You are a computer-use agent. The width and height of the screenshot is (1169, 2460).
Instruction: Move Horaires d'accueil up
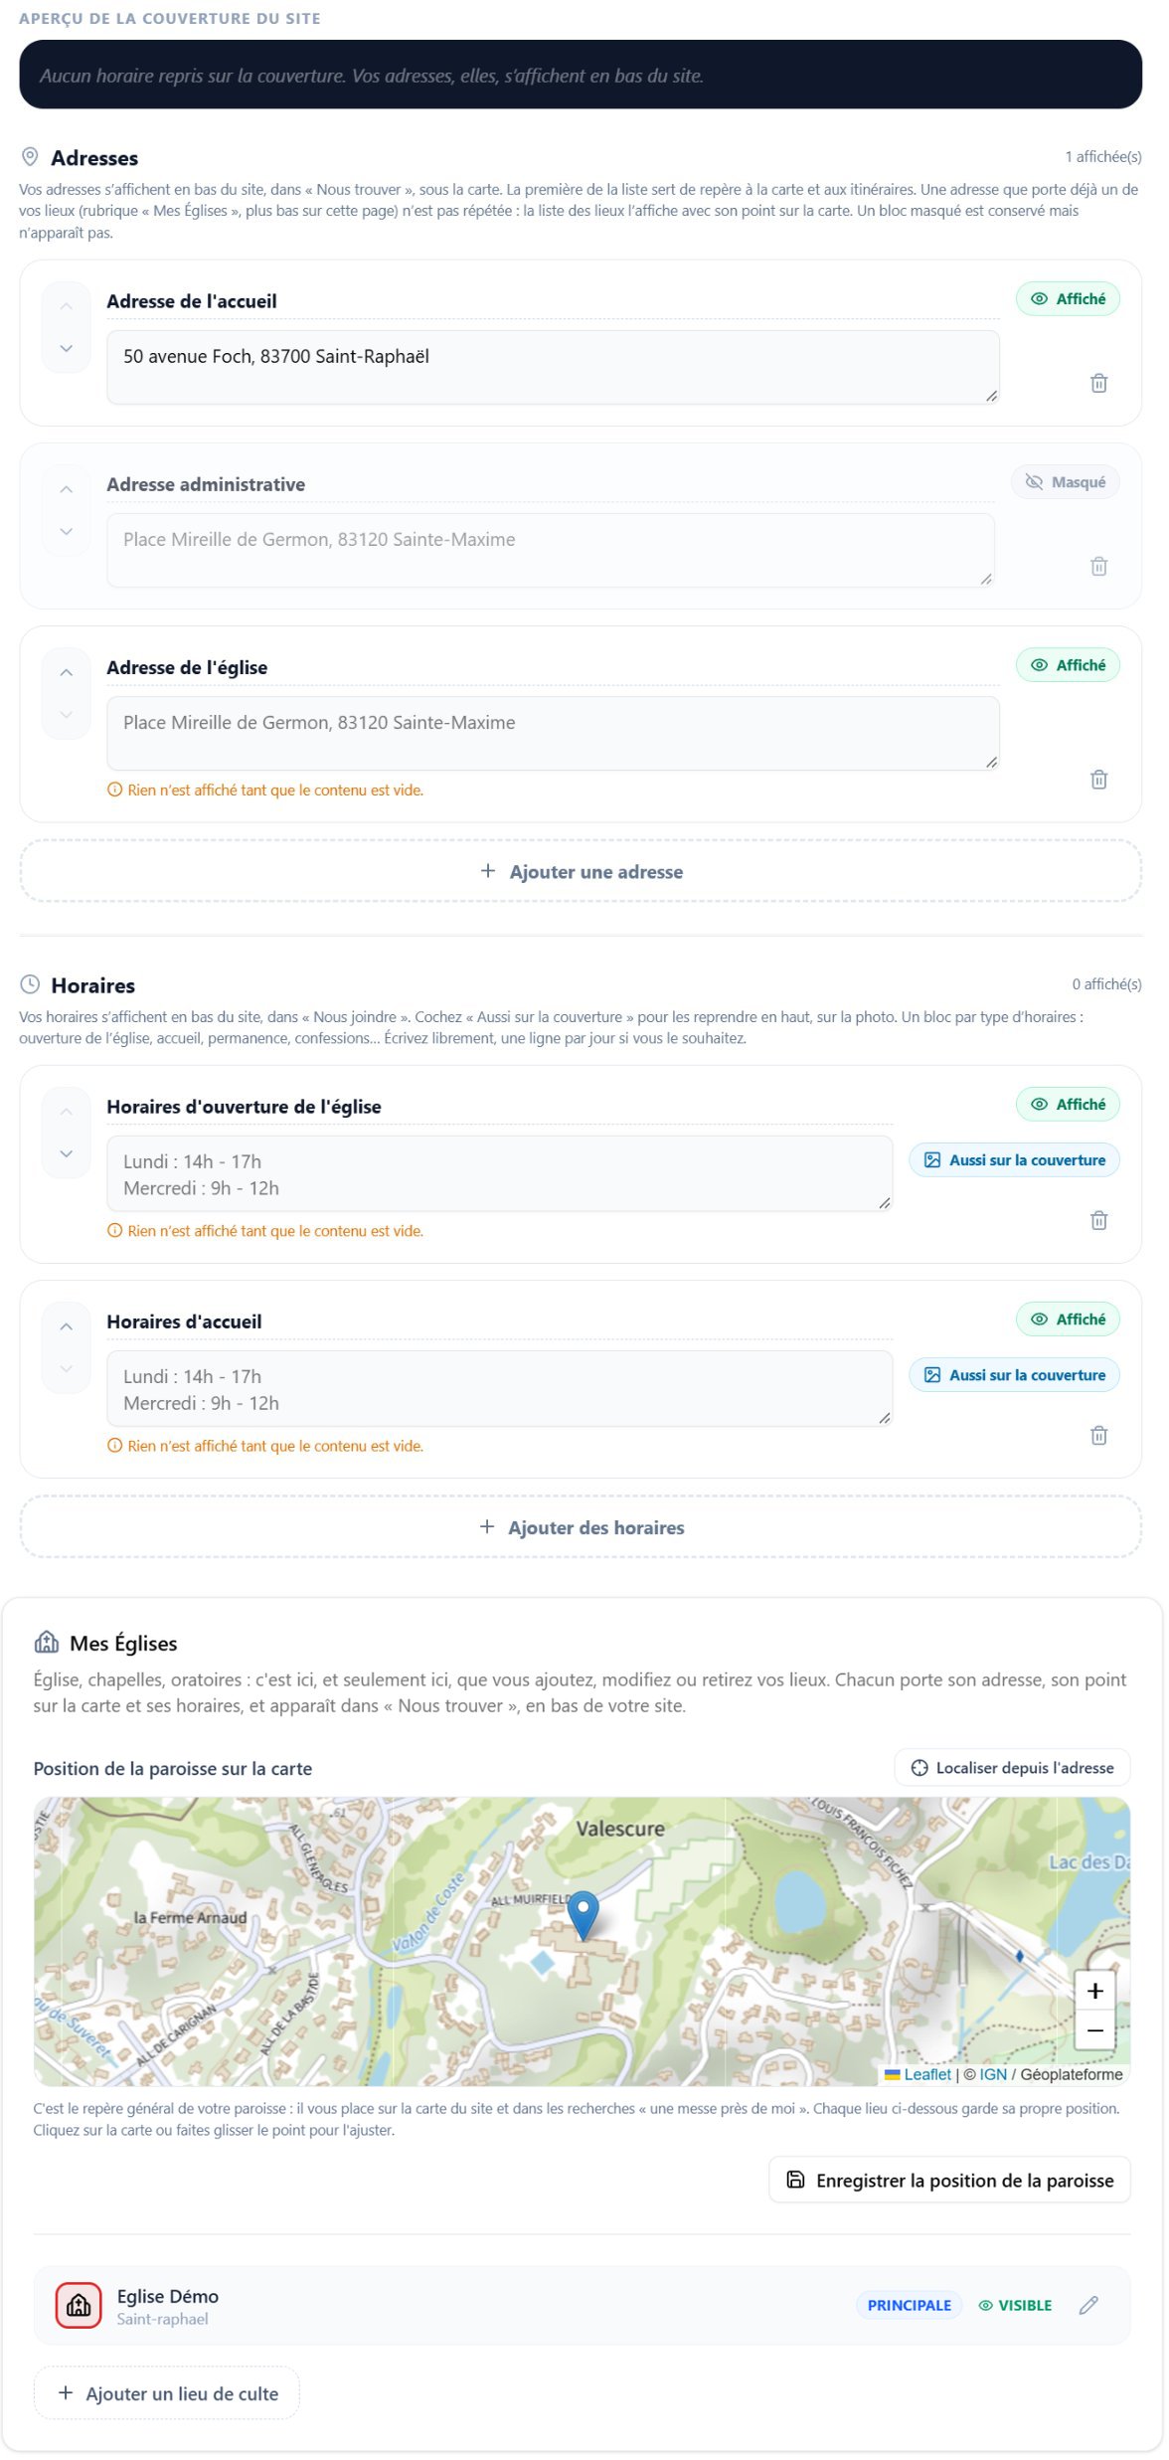pyautogui.click(x=67, y=1328)
